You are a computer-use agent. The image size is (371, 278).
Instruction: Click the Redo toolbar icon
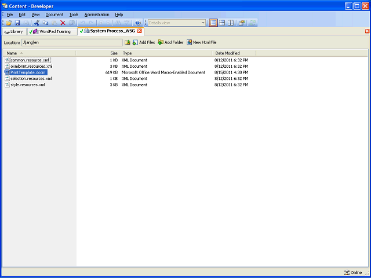click(x=91, y=23)
